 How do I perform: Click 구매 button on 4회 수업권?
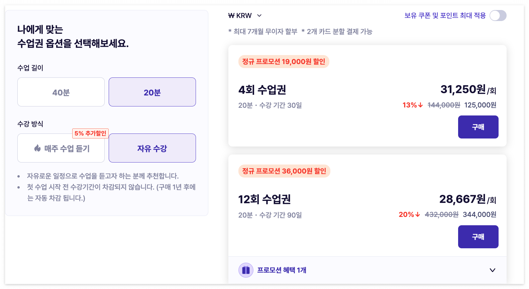pos(478,127)
